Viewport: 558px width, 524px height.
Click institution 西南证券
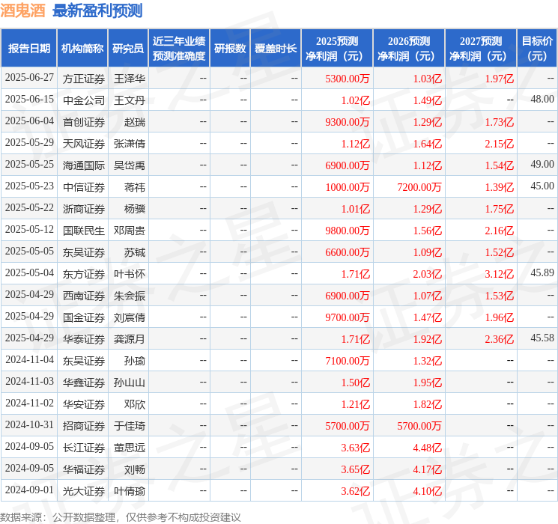pyautogui.click(x=84, y=296)
